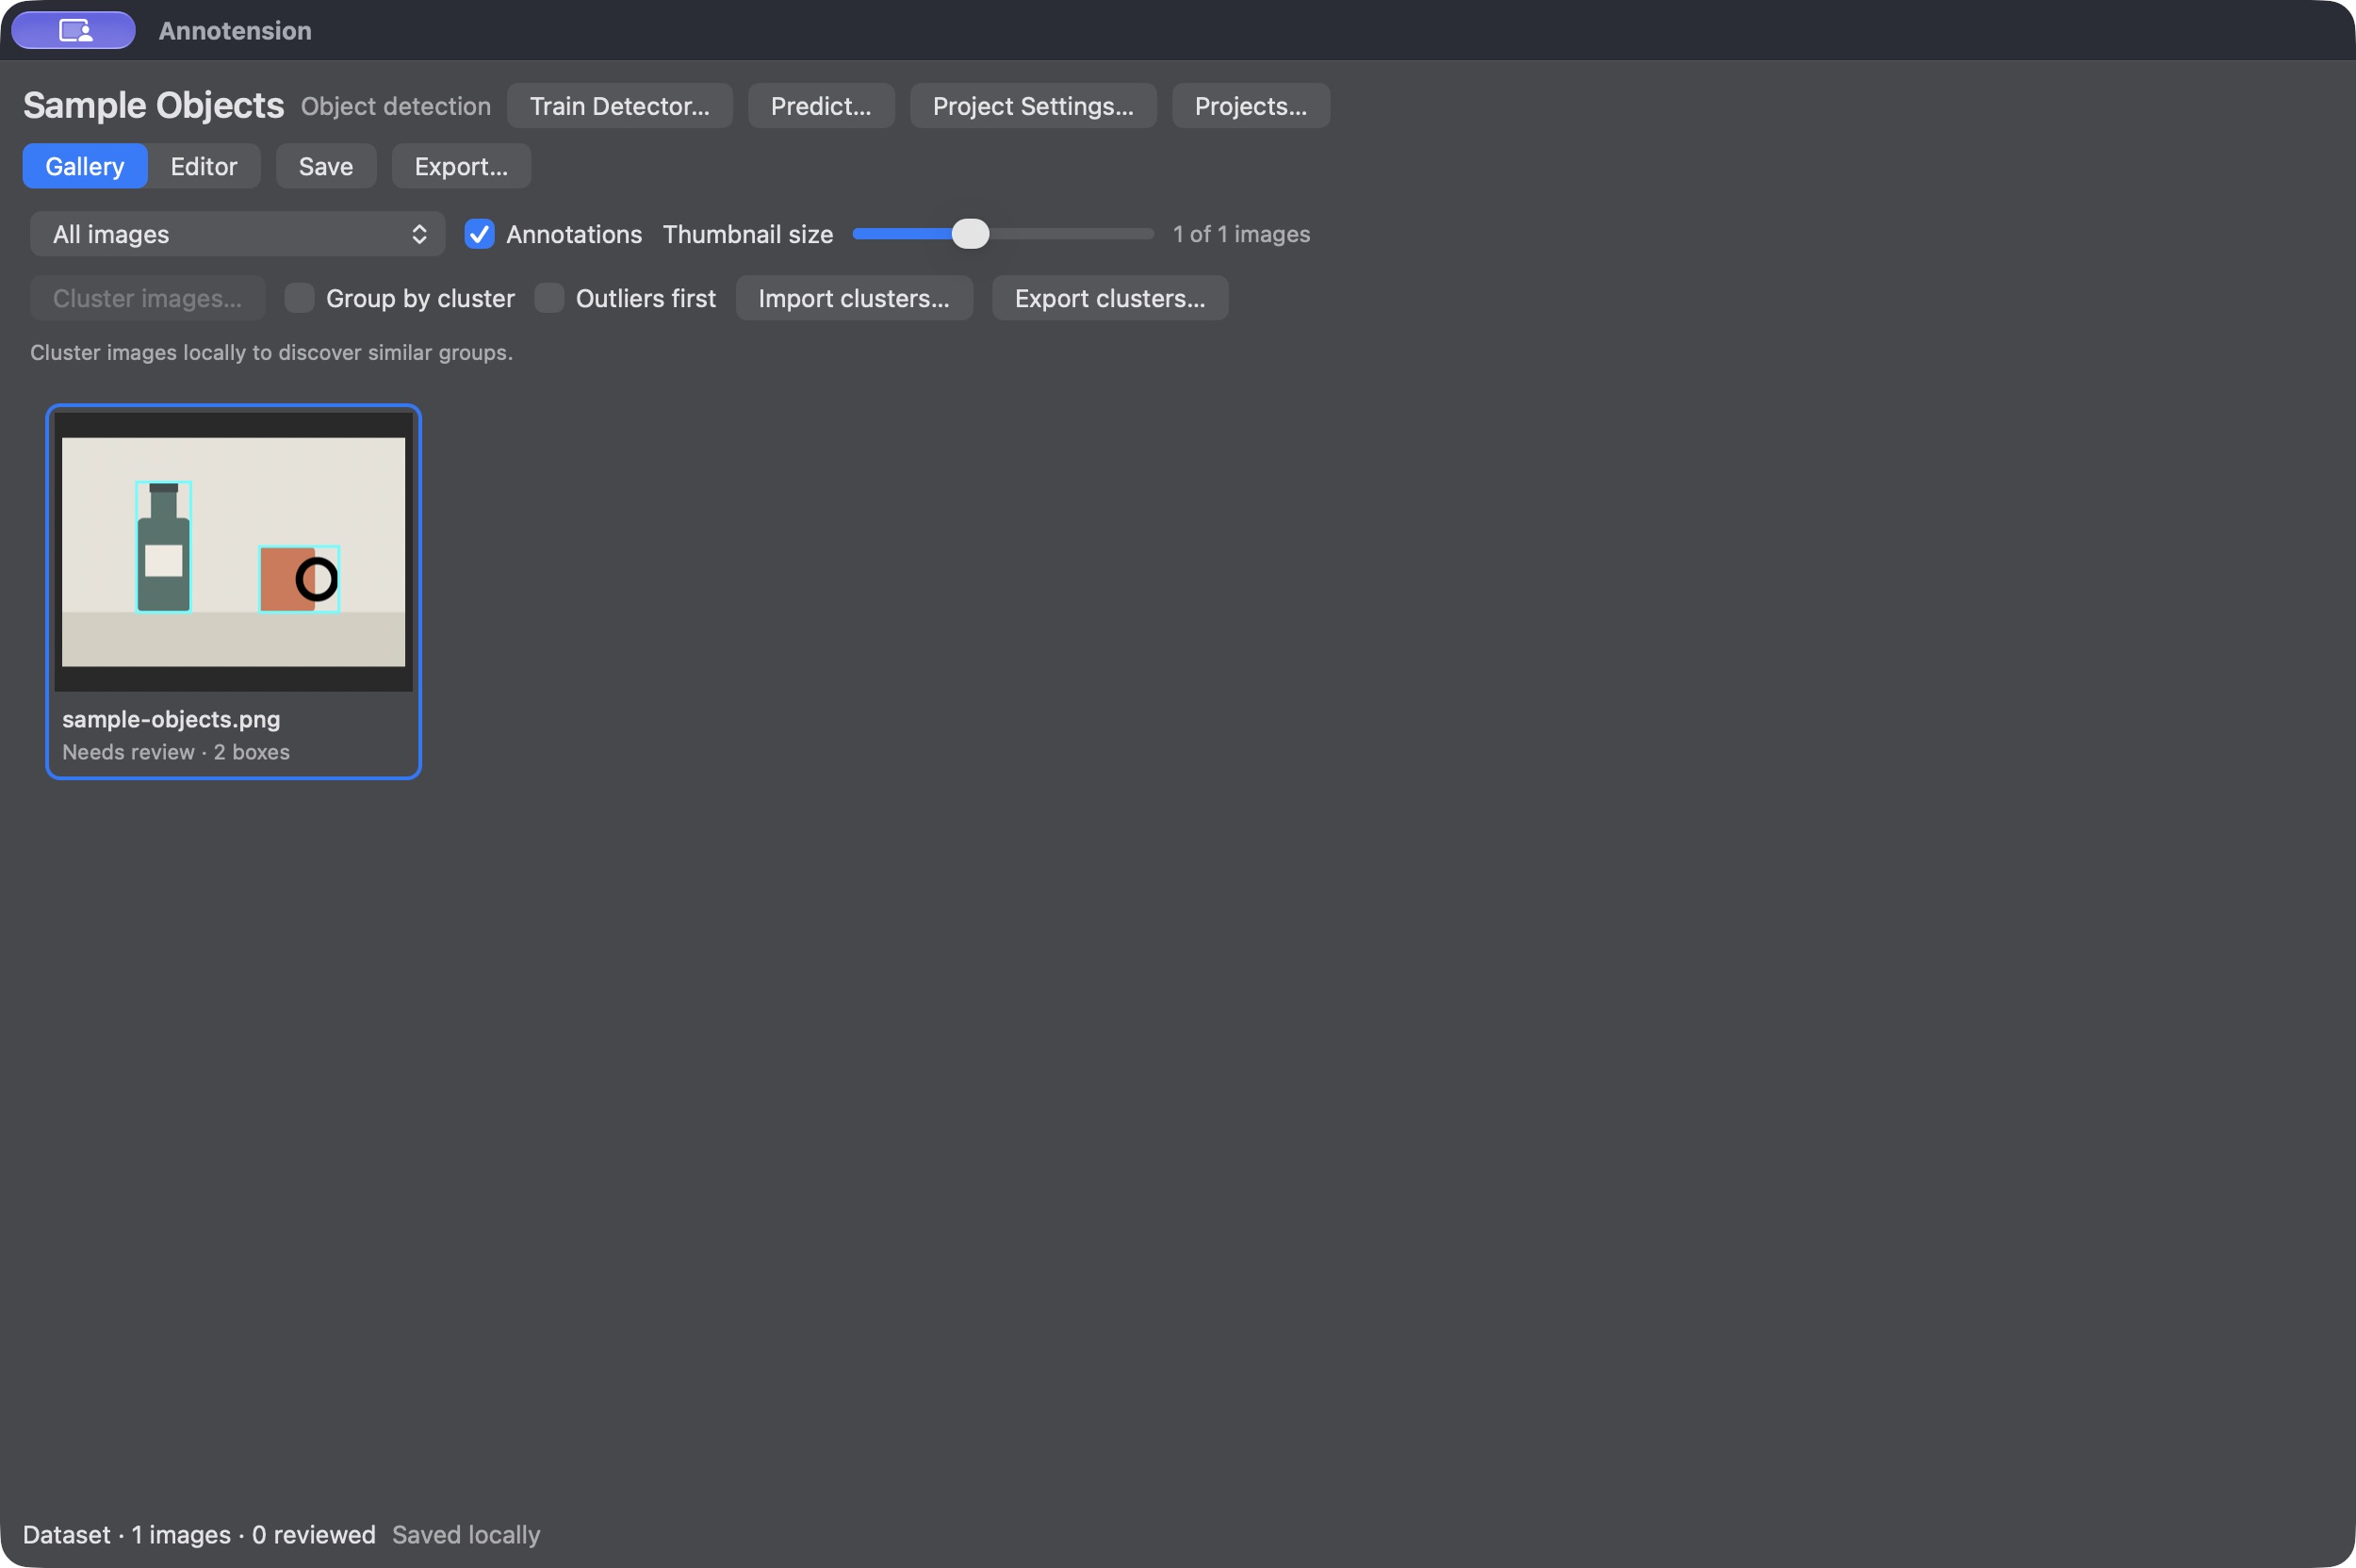Click the Annotension app title

point(235,31)
